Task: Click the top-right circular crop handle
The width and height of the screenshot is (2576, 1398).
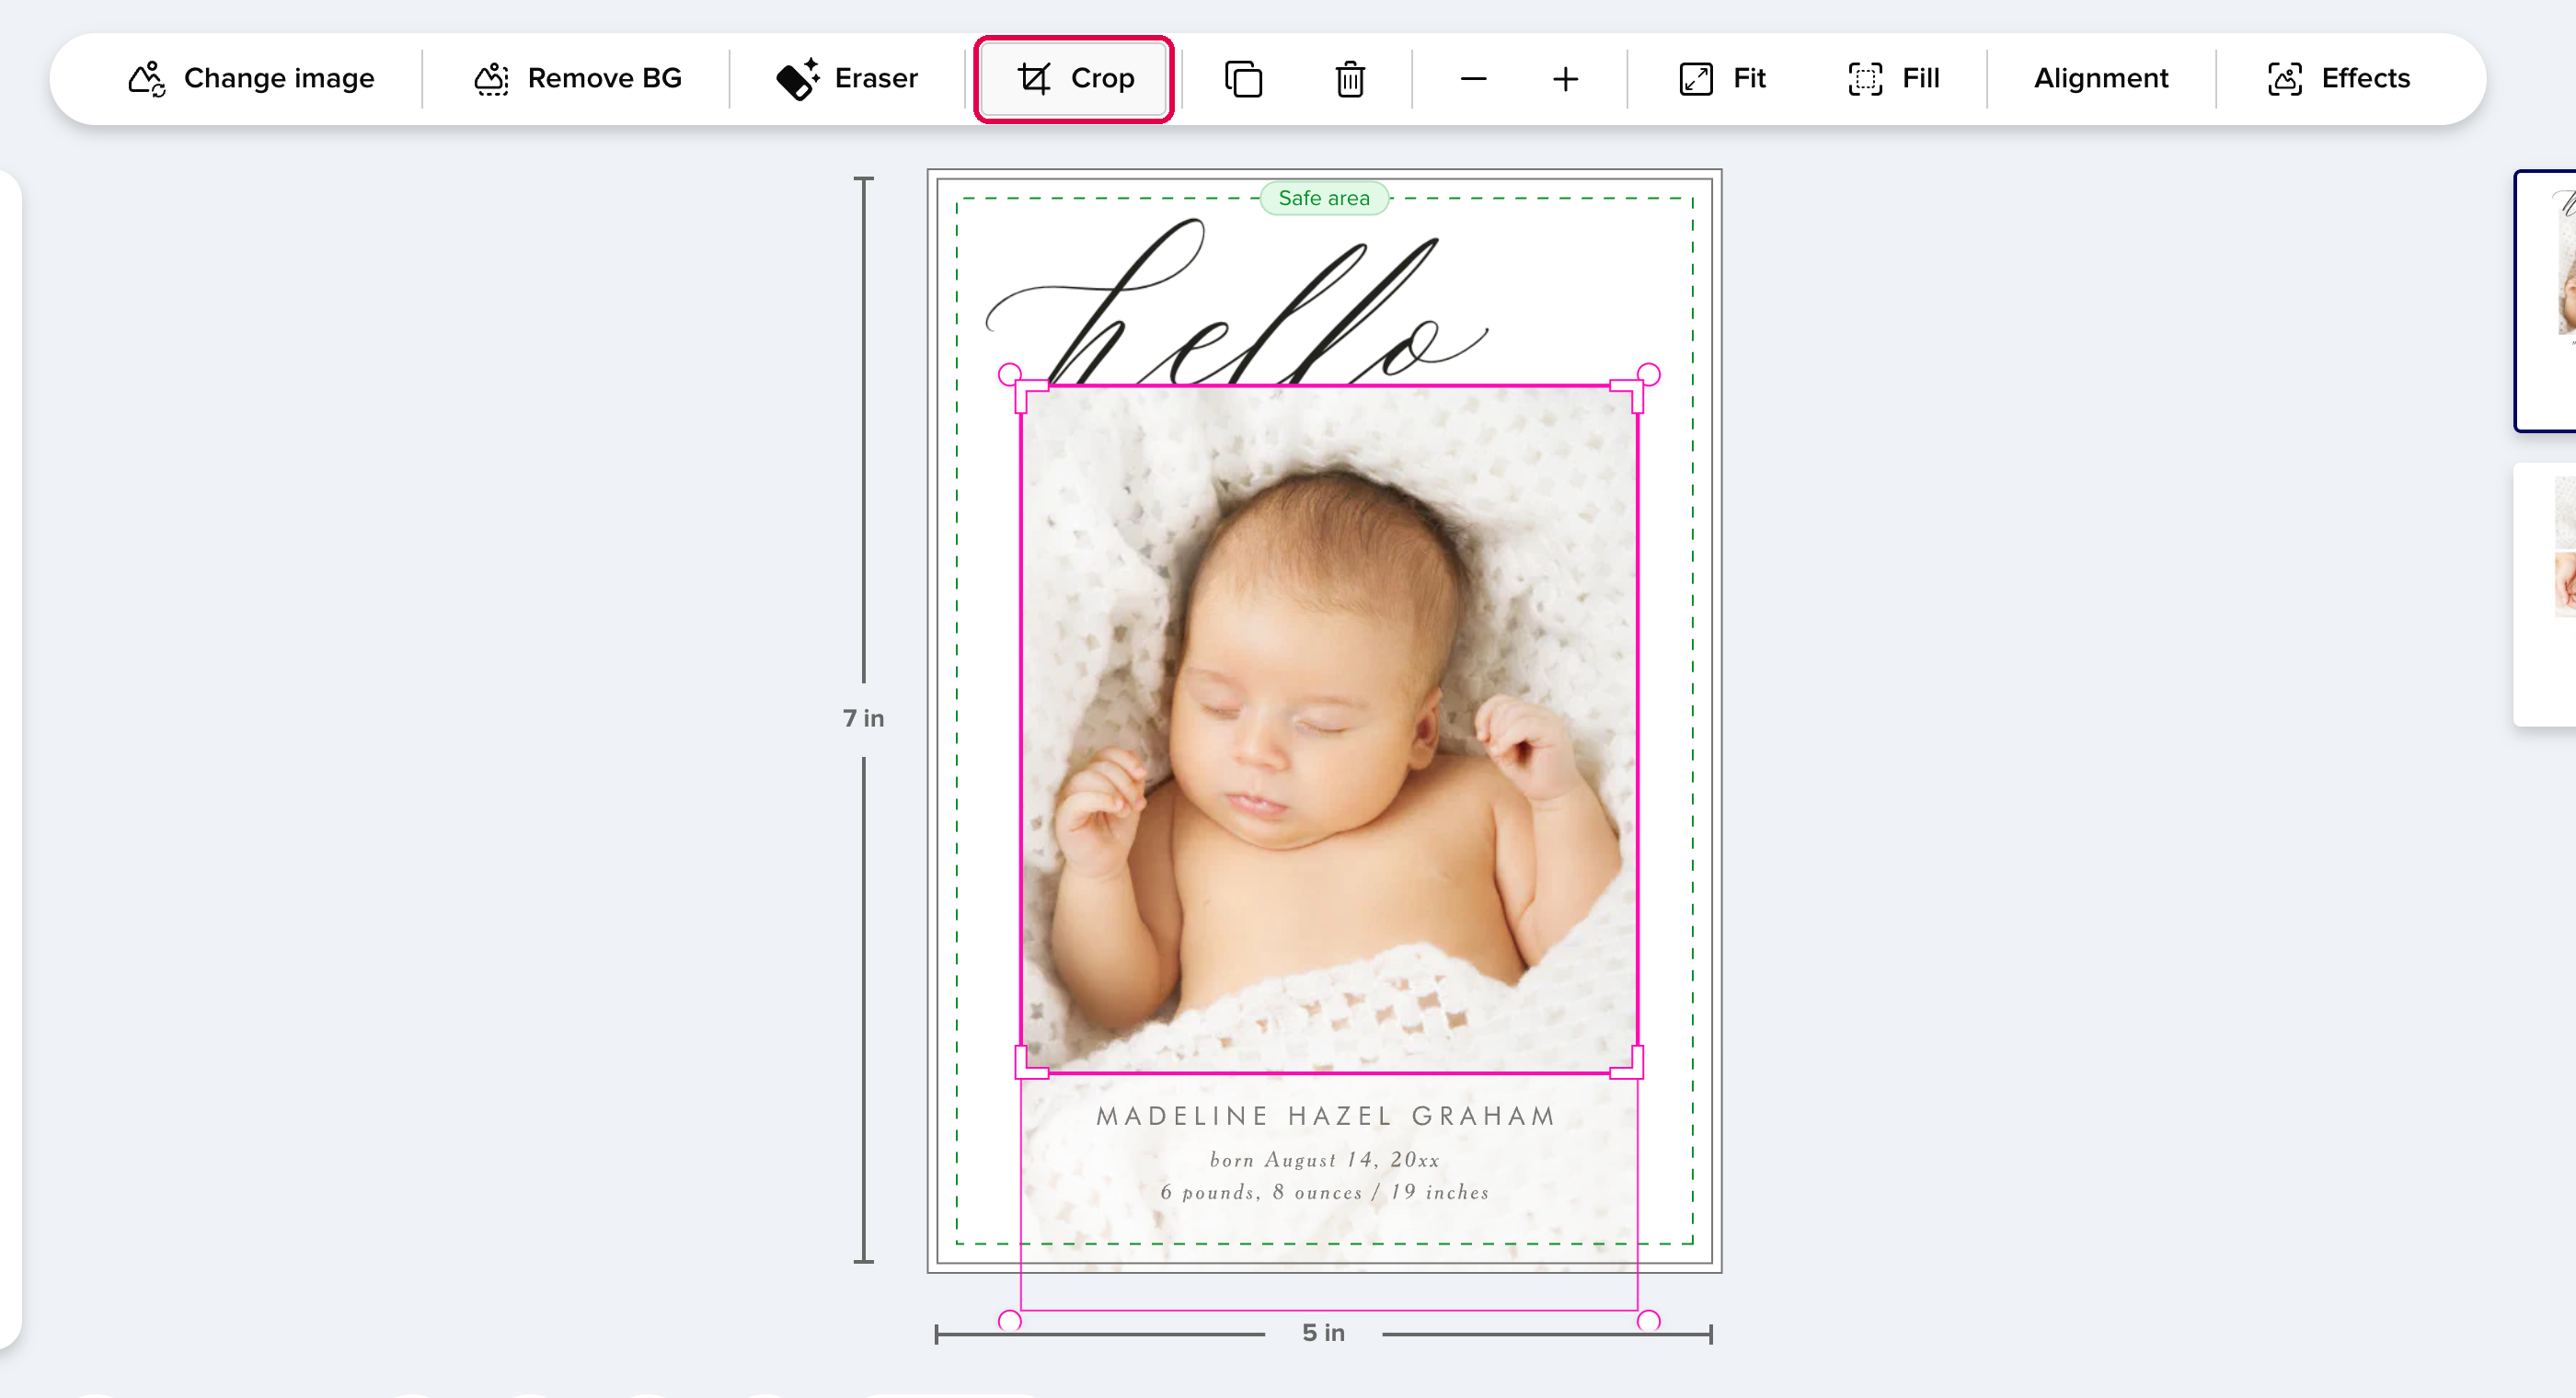Action: tap(1649, 375)
